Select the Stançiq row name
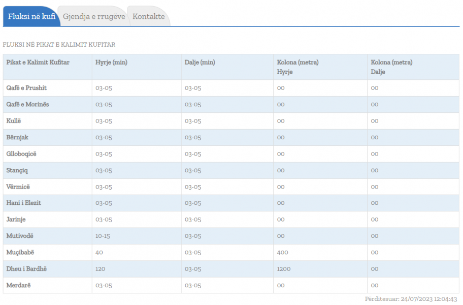 click(x=17, y=170)
